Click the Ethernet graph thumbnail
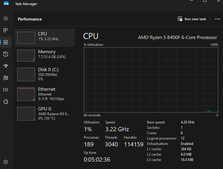The image size is (223, 169). tap(26, 94)
